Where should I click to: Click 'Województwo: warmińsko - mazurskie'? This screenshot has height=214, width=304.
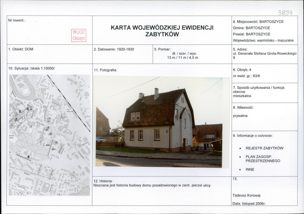263,41
